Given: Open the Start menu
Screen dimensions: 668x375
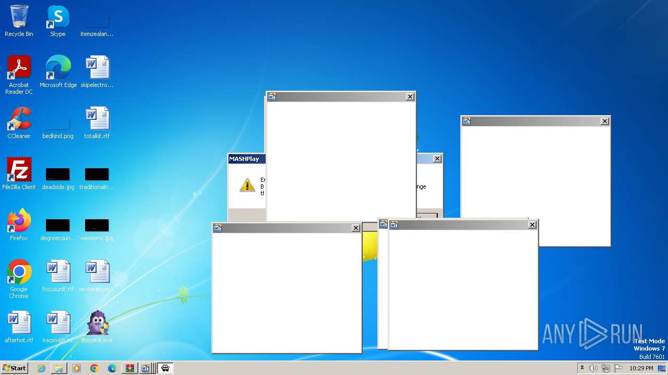Looking at the screenshot, I should 14,368.
